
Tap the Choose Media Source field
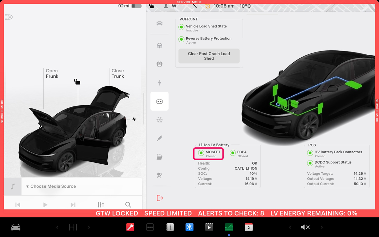(x=53, y=186)
